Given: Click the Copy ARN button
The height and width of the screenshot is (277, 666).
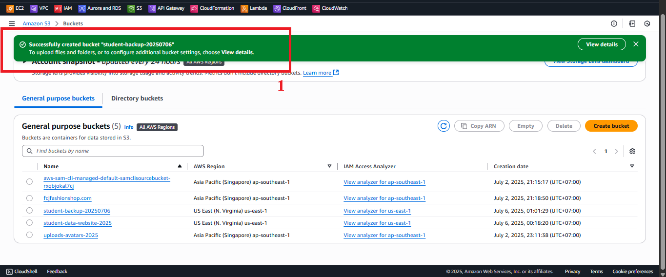Looking at the screenshot, I should tap(479, 126).
